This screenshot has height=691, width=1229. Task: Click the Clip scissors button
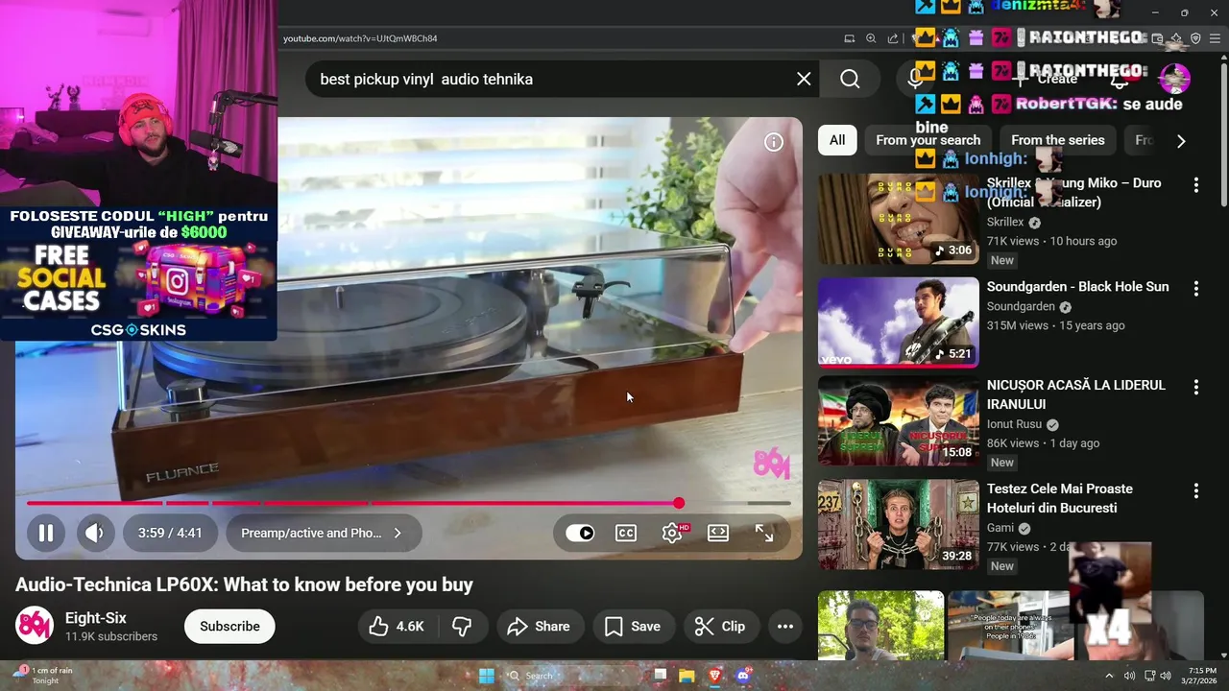[720, 626]
